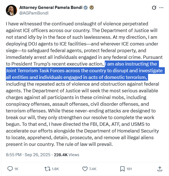Image resolution: width=169 pixels, height=176 pixels.
Task: Click the 1.8K repost count
Action: click(55, 169)
